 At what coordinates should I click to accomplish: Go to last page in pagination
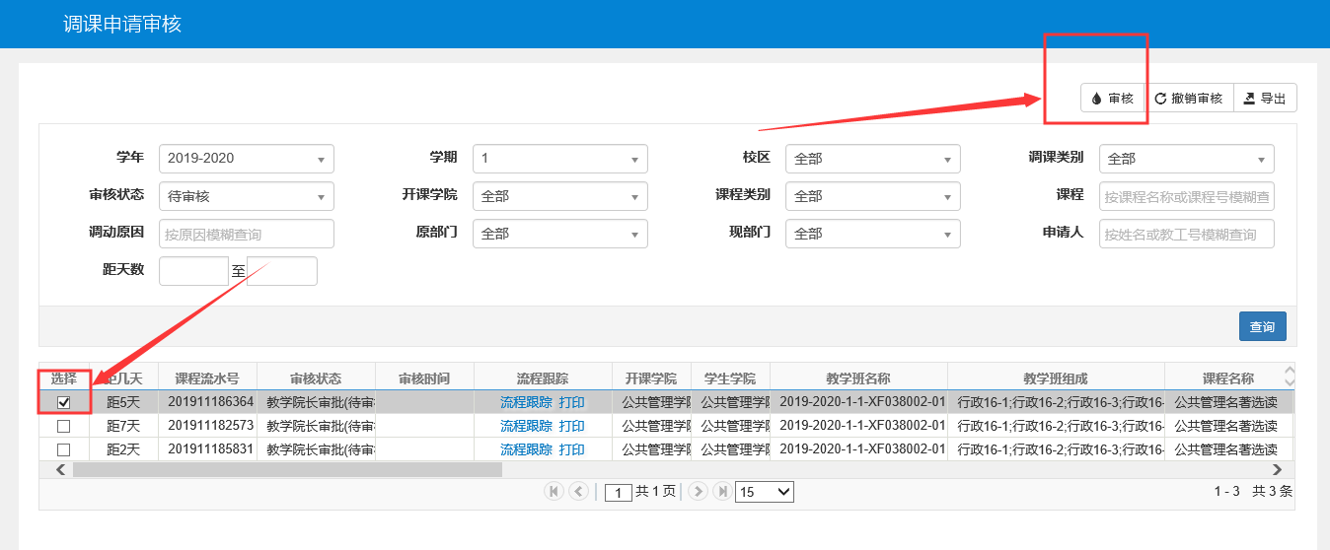722,491
